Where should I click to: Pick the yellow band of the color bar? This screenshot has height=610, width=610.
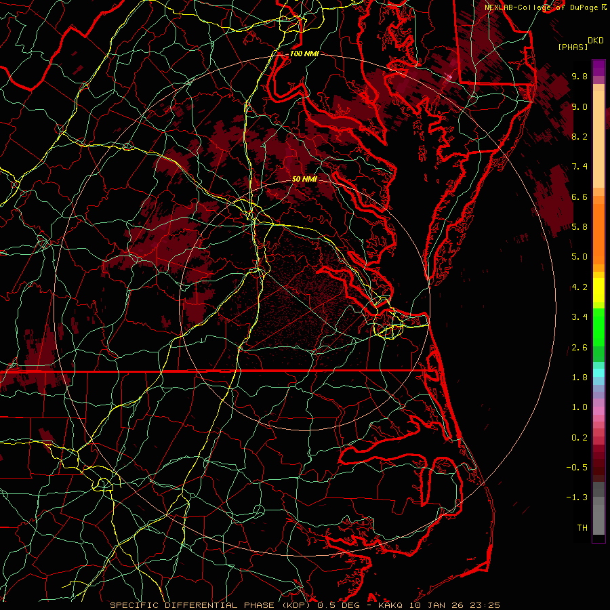tap(598, 290)
